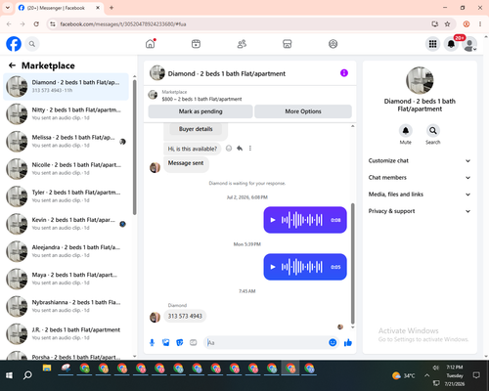The image size is (489, 391).
Task: Mute this chat with the bell icon
Action: click(405, 131)
